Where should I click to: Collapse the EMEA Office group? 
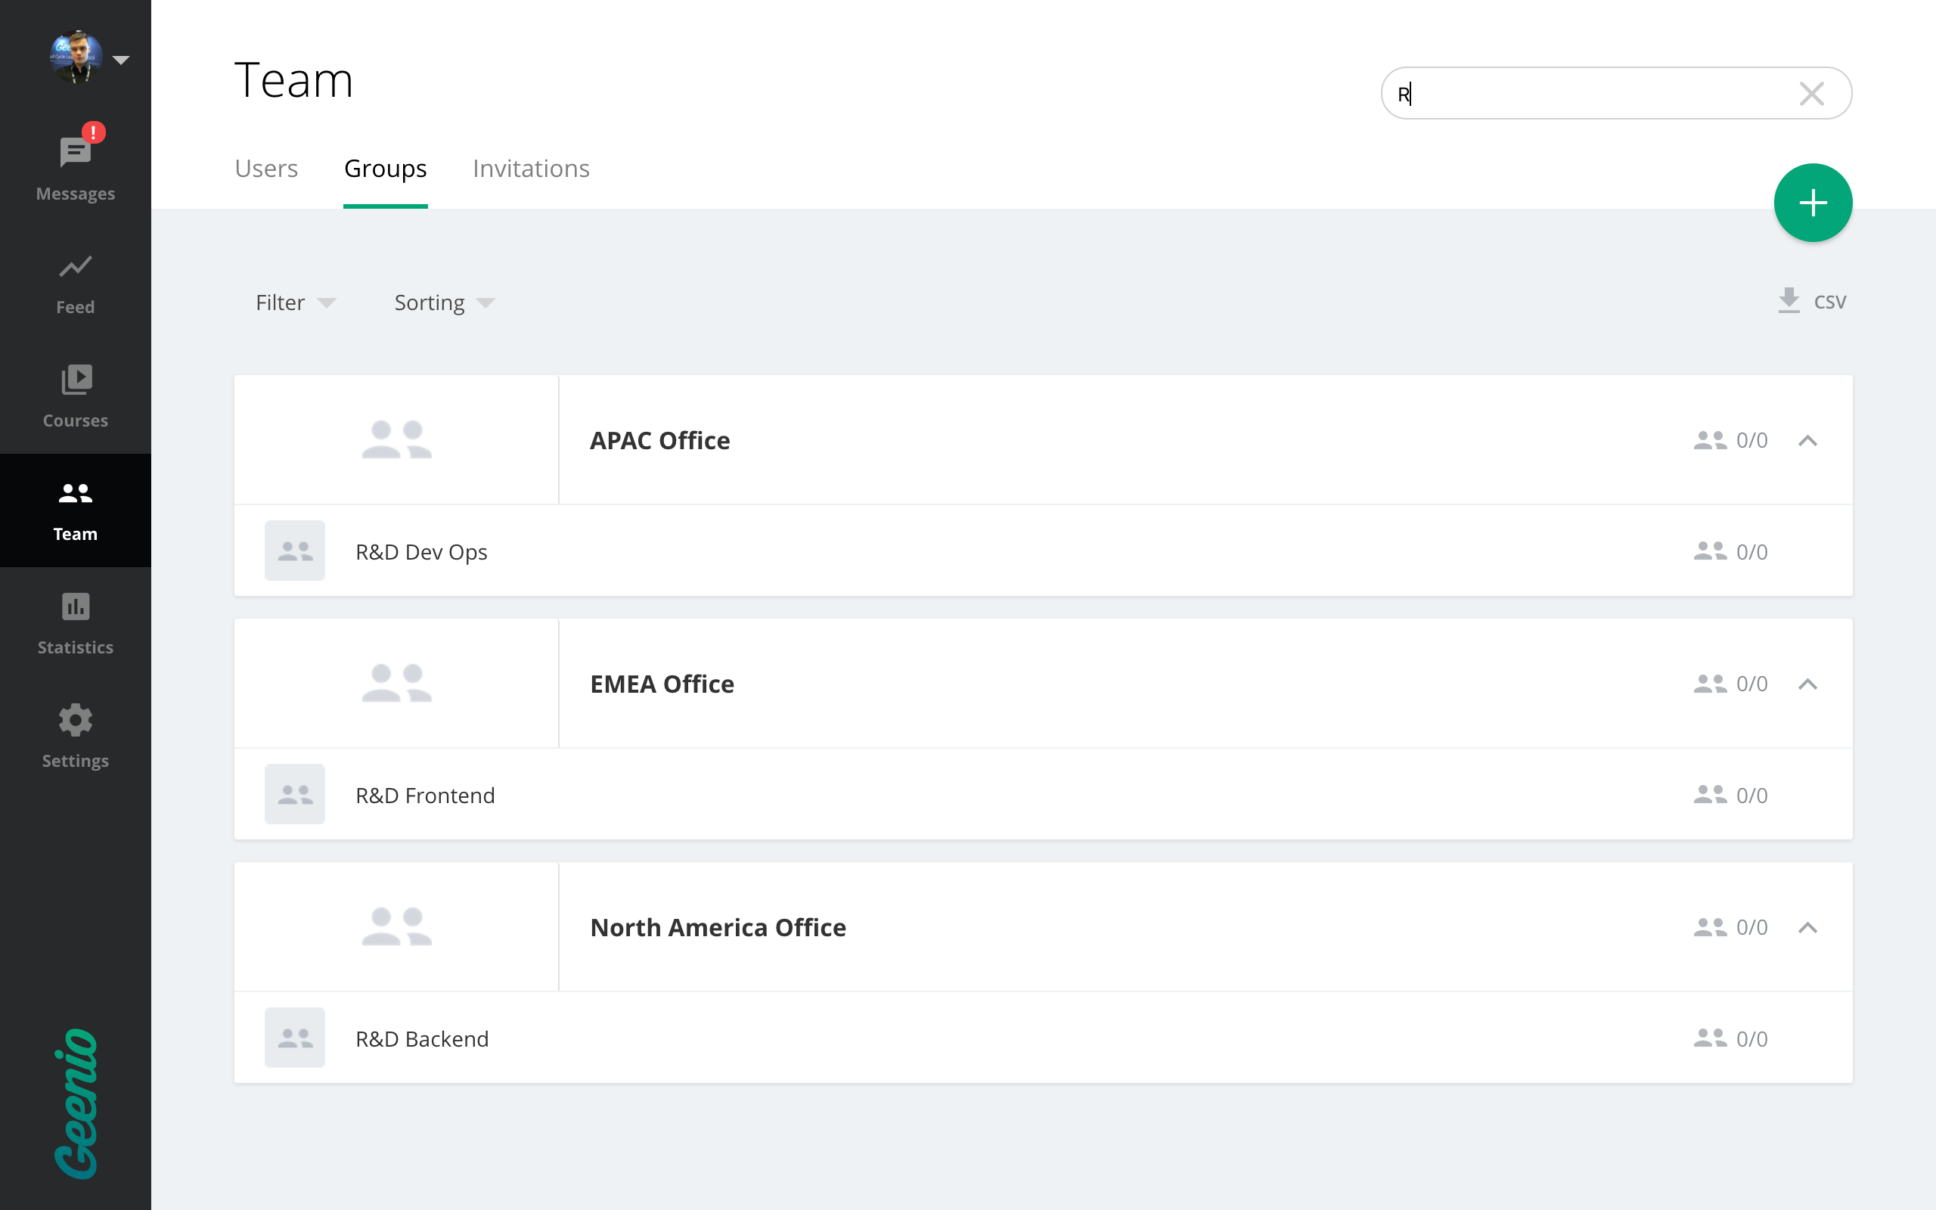pos(1807,684)
